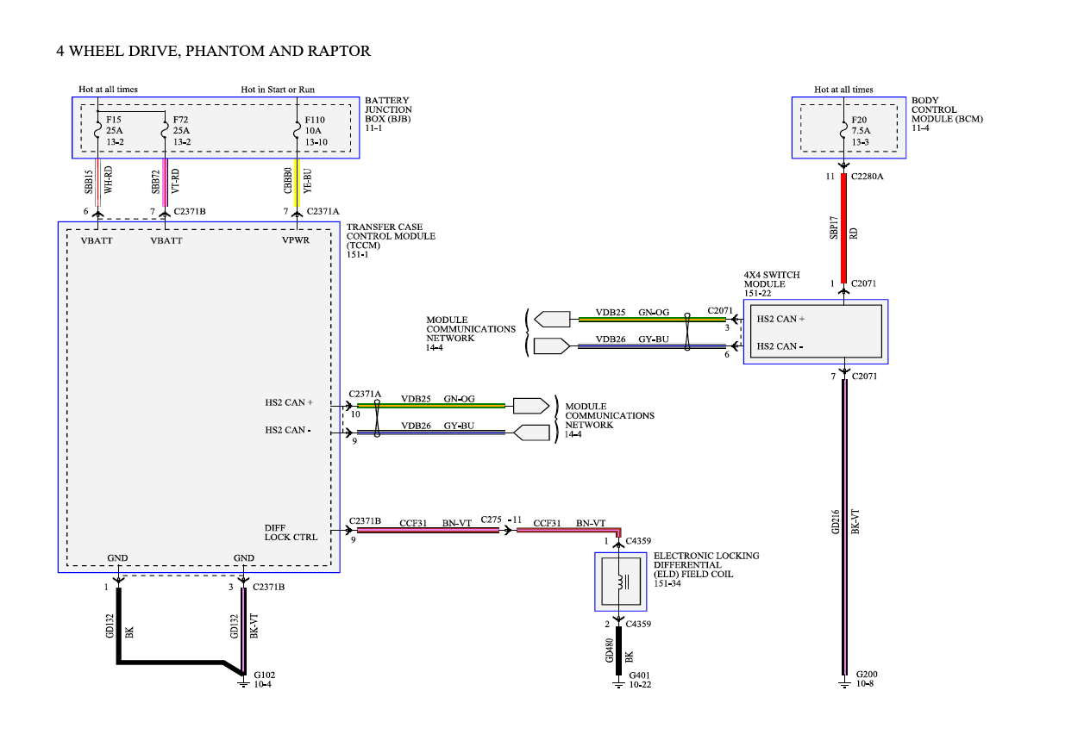The image size is (1084, 753).
Task: Click the thick black GD480 BK wire
Action: pos(618,645)
